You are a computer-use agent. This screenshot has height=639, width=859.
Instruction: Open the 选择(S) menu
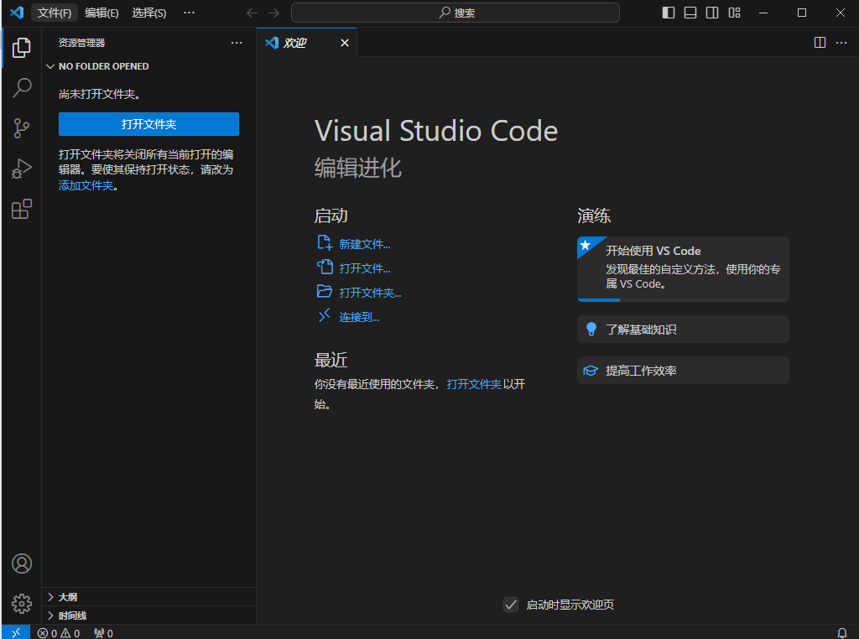tap(149, 13)
